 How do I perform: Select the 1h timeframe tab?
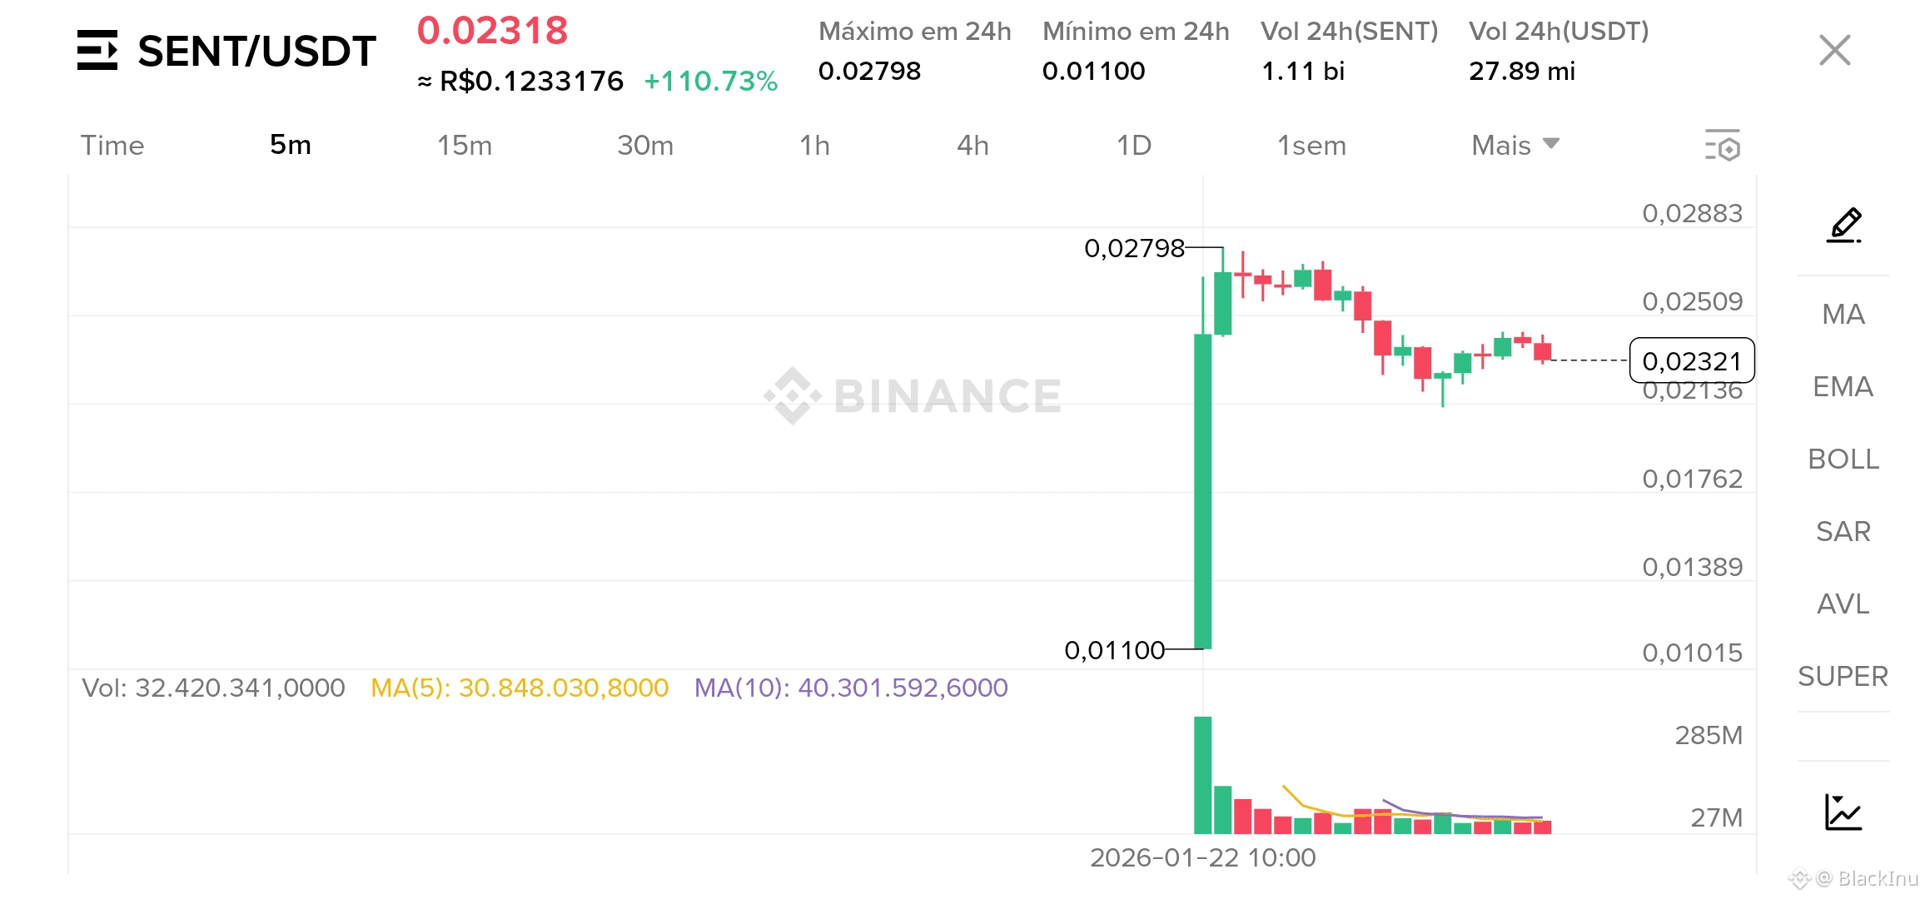coord(814,146)
